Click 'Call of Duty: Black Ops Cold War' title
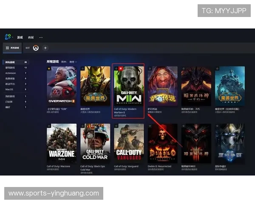This screenshot has height=204, width=255. 93,168
